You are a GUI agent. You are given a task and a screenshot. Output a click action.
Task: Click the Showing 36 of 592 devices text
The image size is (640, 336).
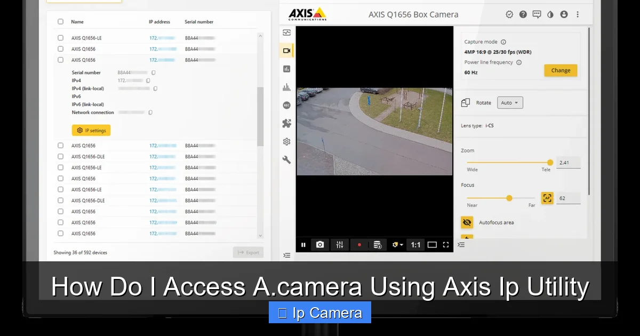(80, 253)
